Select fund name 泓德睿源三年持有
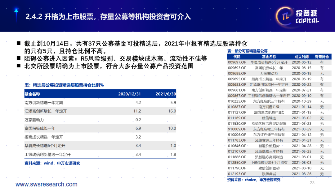Screen dimensions: 335x188 pos(269,140)
